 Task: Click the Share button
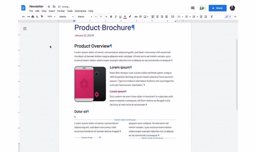pyautogui.click(x=218, y=8)
